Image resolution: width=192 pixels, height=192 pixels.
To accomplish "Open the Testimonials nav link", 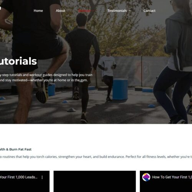I will [117, 11].
